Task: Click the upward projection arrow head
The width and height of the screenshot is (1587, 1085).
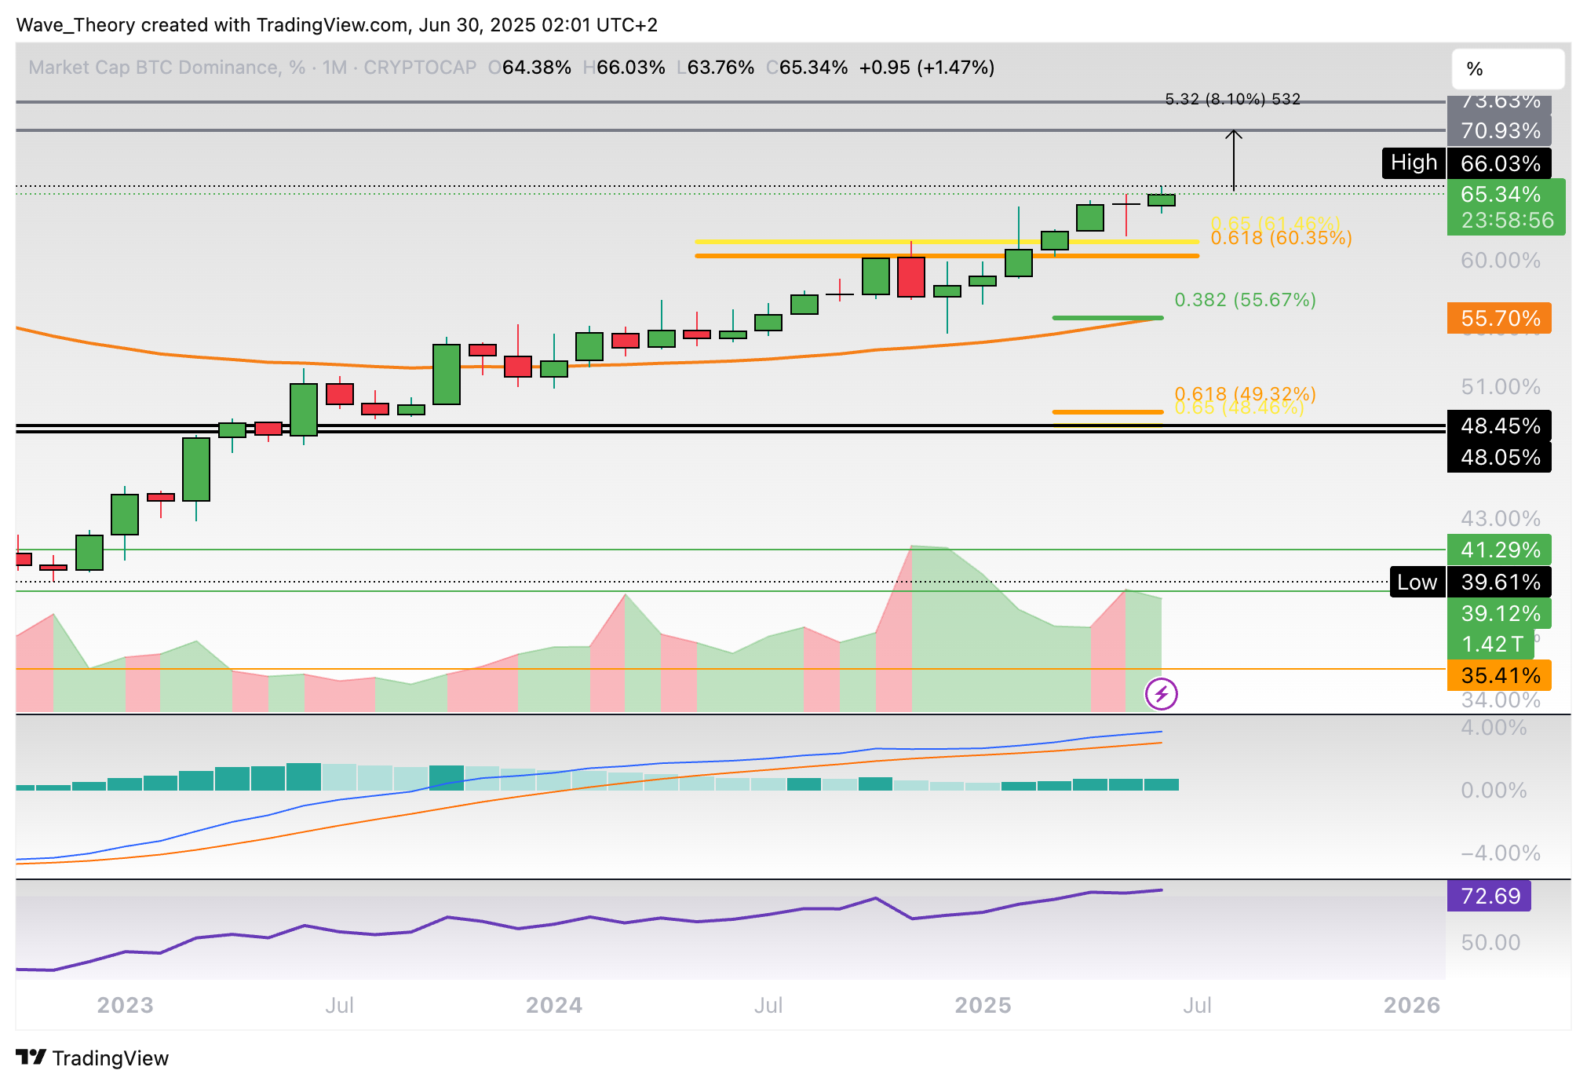Action: [1234, 133]
